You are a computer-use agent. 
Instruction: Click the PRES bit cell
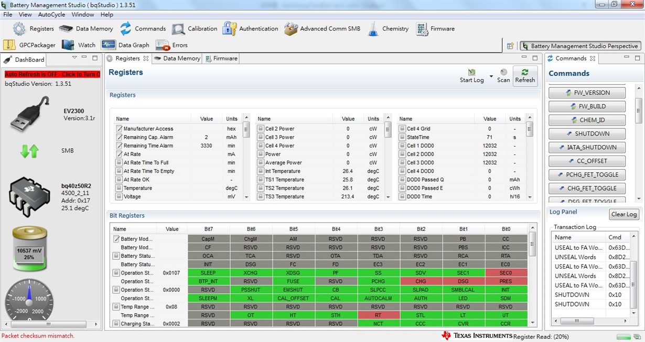[x=506, y=281]
